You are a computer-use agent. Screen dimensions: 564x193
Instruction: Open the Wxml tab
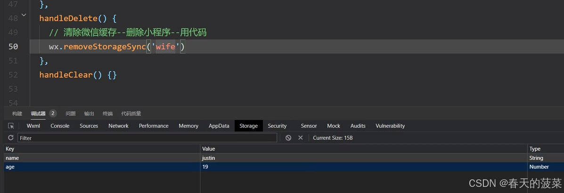click(33, 126)
